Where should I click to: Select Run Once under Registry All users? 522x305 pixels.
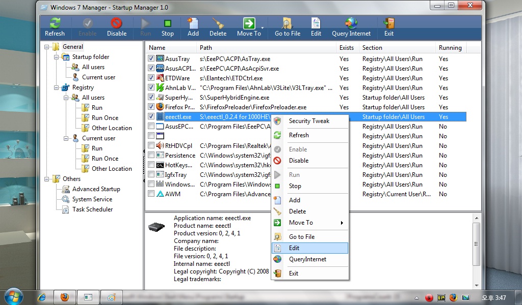[x=105, y=118]
